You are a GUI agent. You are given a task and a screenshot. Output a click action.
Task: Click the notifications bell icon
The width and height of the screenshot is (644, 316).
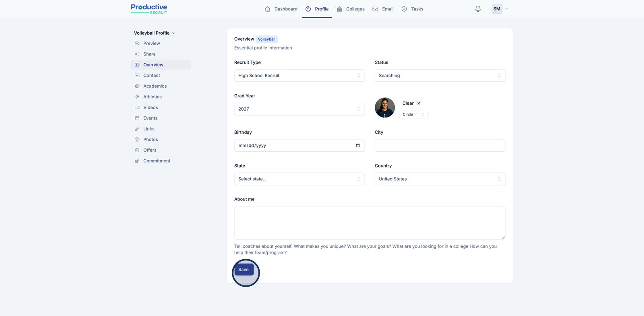[x=478, y=9]
